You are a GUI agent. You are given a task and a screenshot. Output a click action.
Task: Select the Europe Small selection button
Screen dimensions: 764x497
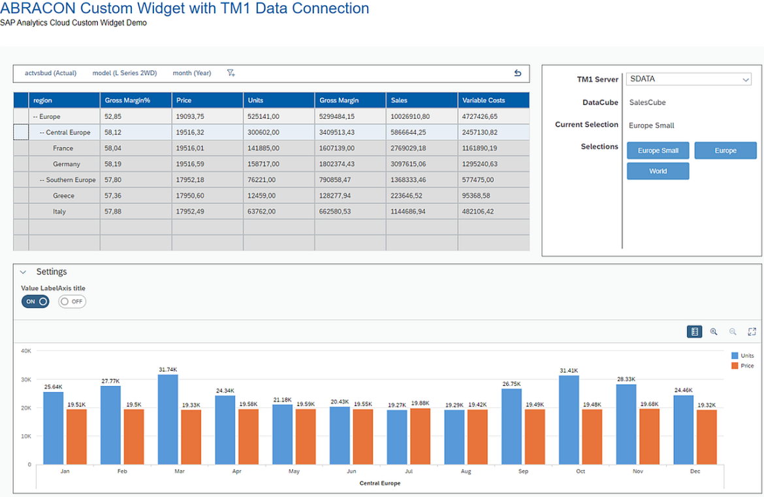click(658, 151)
